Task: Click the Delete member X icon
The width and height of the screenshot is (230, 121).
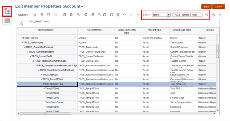Action: [x=56, y=15]
